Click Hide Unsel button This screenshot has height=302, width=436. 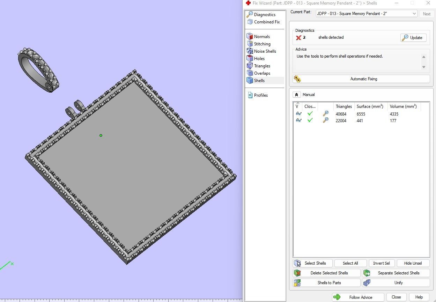point(413,263)
